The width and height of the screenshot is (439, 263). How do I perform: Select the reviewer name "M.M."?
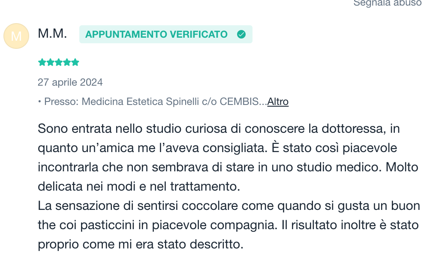[x=52, y=33]
